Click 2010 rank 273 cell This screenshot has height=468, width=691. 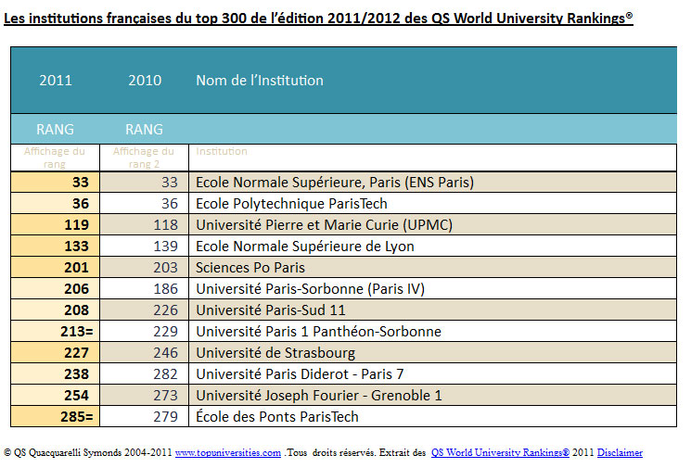tap(144, 396)
